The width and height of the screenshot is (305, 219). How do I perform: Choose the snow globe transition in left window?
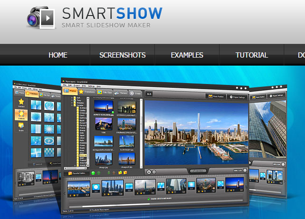(49, 106)
